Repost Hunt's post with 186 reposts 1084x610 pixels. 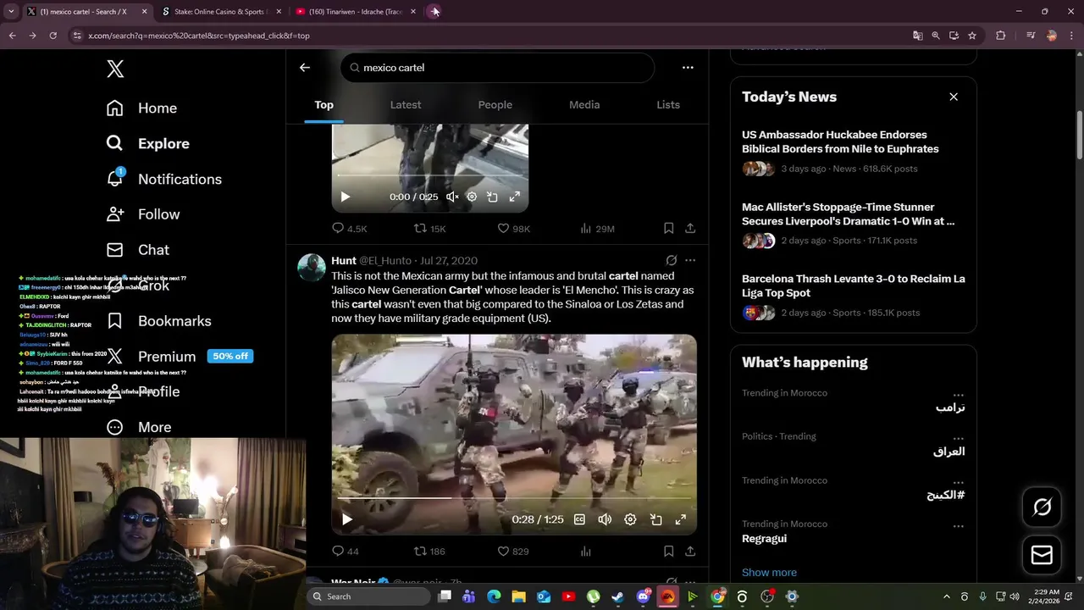tap(429, 552)
